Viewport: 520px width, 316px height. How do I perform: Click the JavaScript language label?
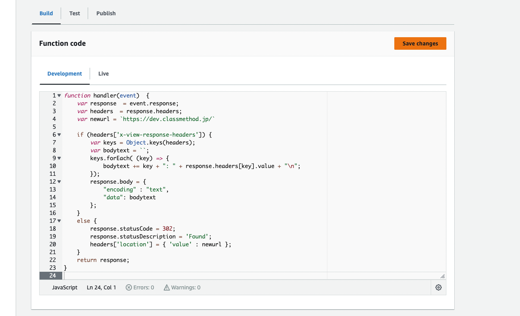click(x=65, y=287)
